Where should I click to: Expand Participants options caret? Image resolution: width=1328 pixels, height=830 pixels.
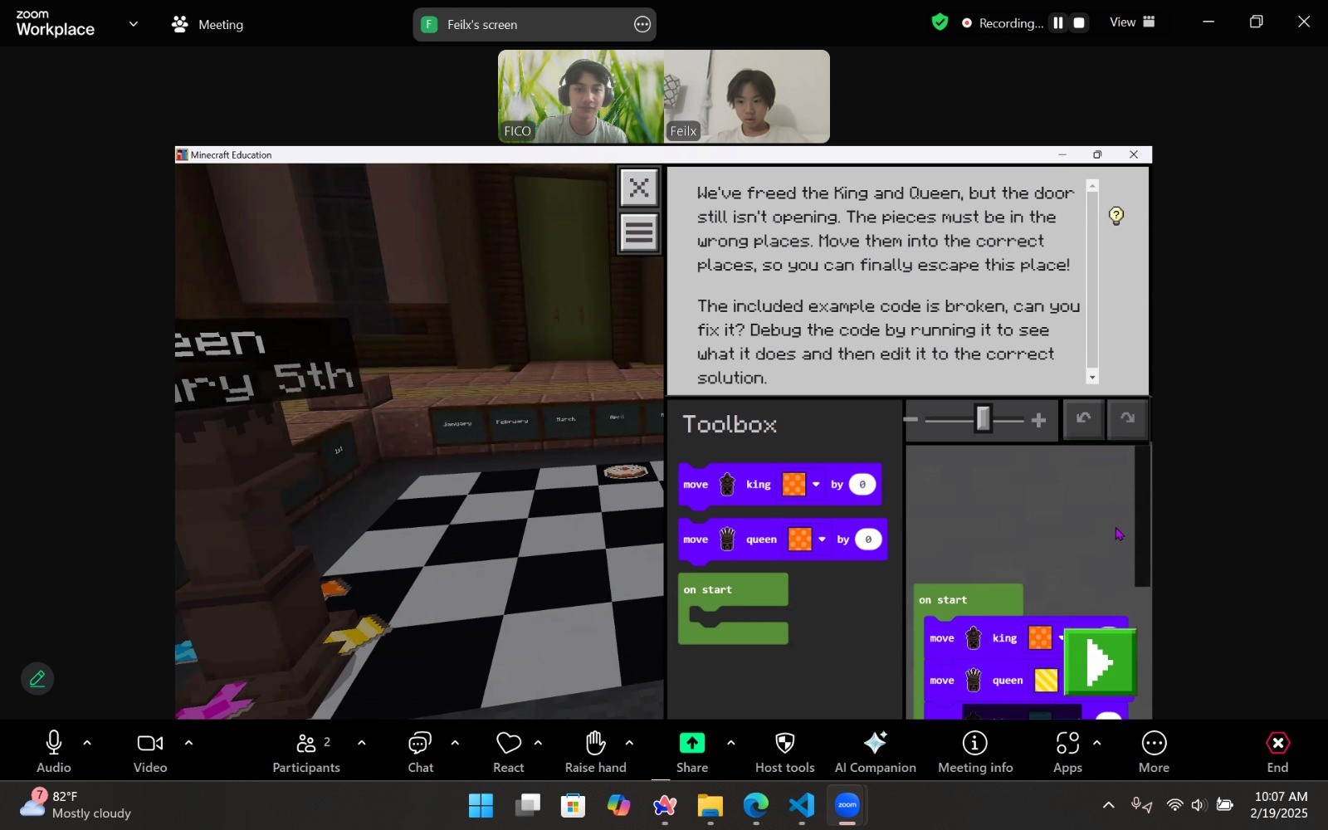click(x=361, y=743)
